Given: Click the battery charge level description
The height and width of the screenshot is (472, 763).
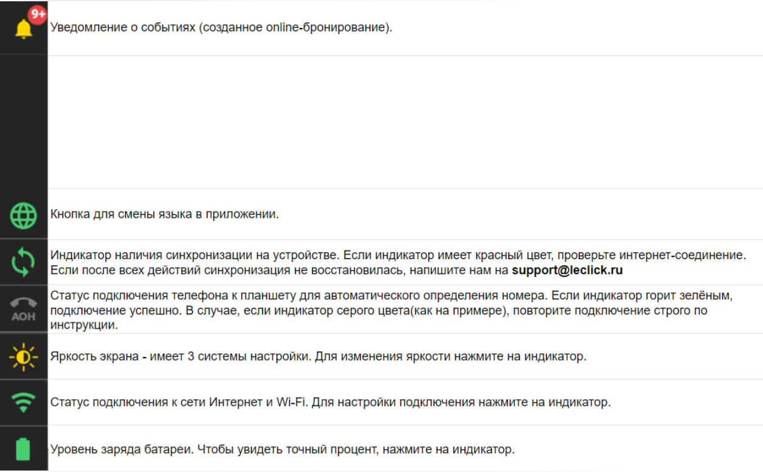Looking at the screenshot, I should pos(282,449).
